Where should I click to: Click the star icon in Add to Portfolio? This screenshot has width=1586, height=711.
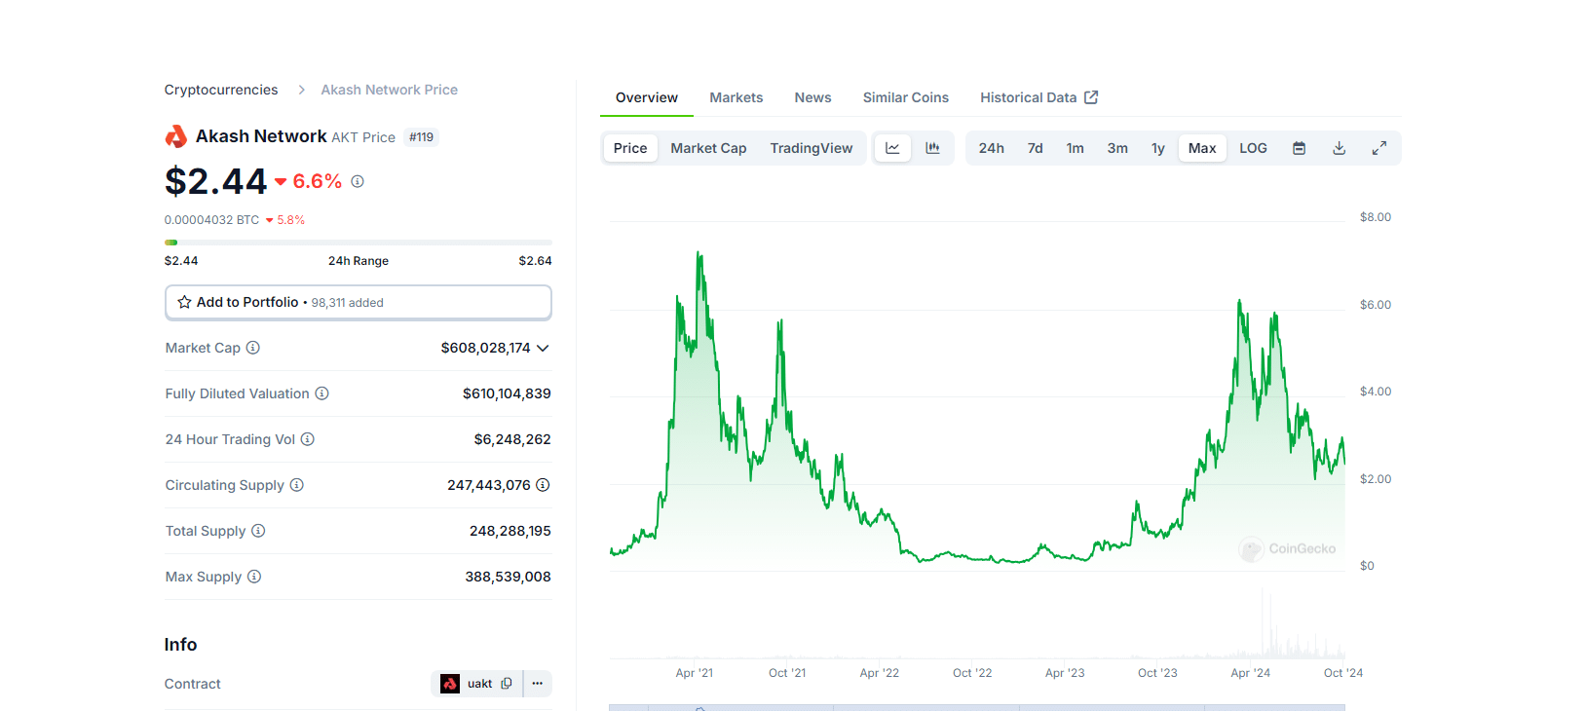(184, 302)
